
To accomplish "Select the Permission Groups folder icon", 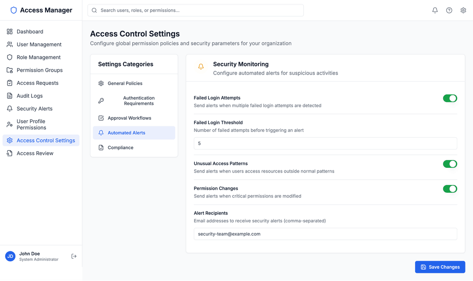I will pyautogui.click(x=10, y=70).
